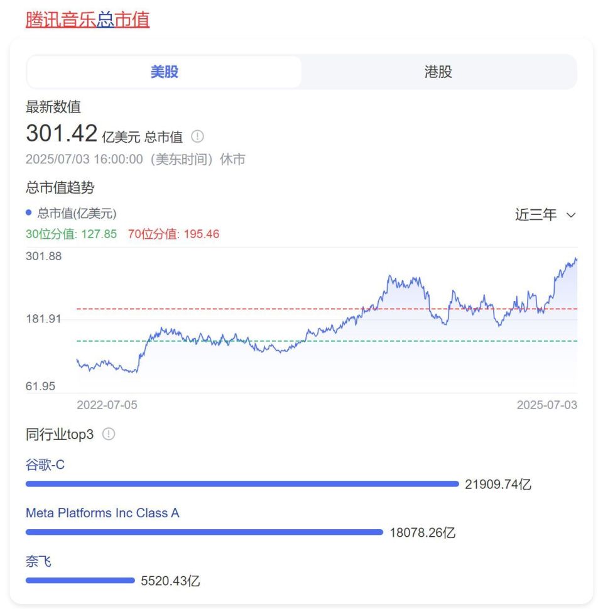The image size is (603, 609).
Task: Click the 301.42 latest value figure
Action: click(62, 133)
